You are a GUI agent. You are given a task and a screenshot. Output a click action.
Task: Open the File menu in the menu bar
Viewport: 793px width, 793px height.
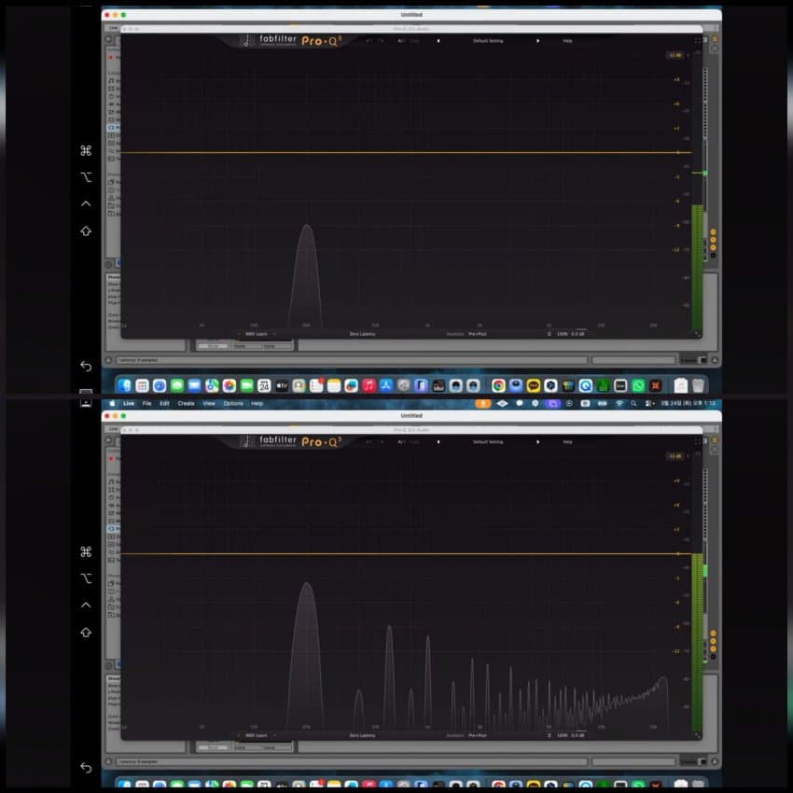(x=146, y=403)
